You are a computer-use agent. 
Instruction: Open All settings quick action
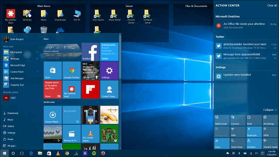(x=270, y=120)
